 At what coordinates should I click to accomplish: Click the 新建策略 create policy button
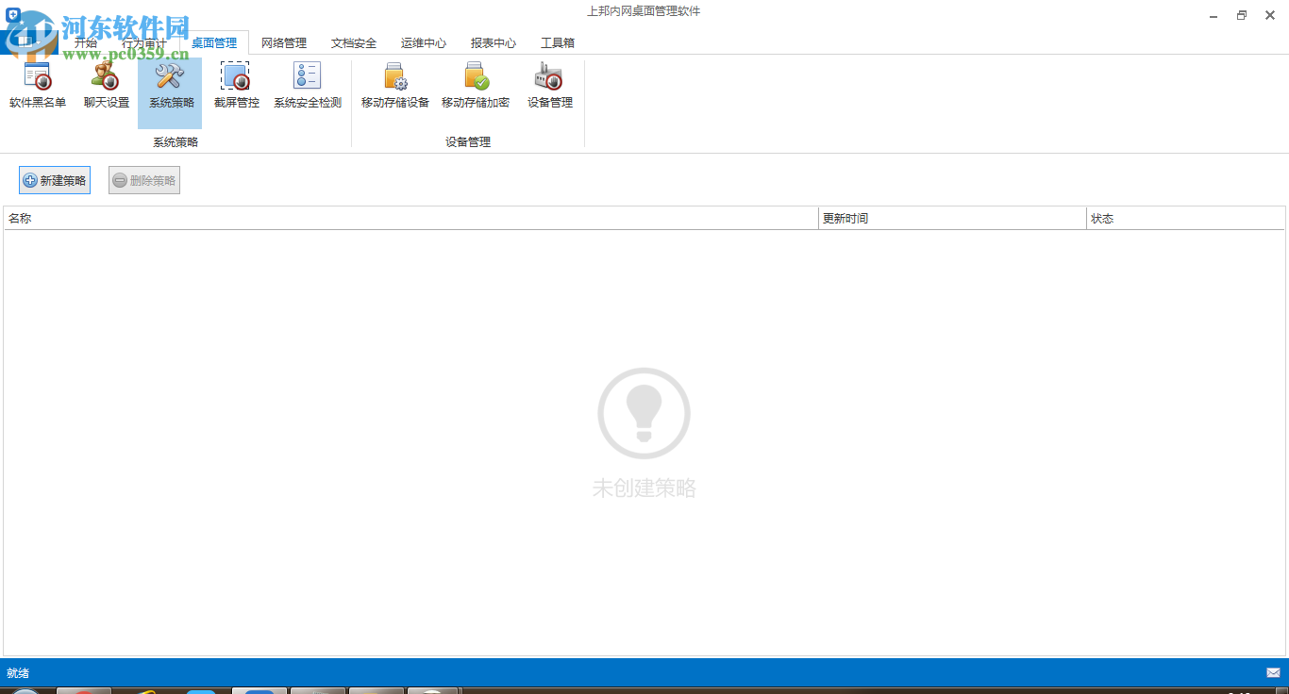tap(54, 179)
